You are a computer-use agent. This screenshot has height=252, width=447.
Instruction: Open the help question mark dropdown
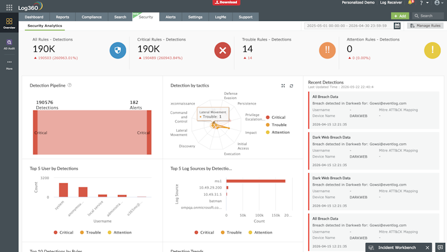[424, 3]
